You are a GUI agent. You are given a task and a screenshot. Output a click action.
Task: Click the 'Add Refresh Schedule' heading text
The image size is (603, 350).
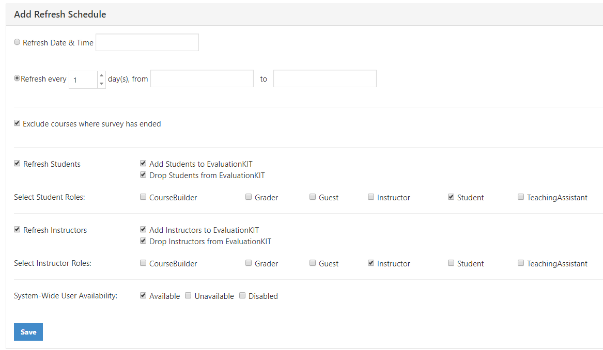[60, 14]
